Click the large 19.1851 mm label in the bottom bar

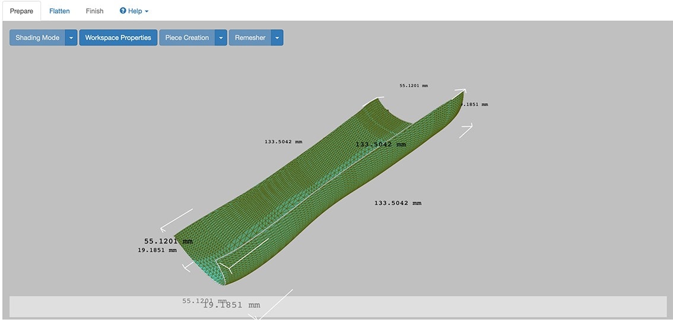click(231, 305)
